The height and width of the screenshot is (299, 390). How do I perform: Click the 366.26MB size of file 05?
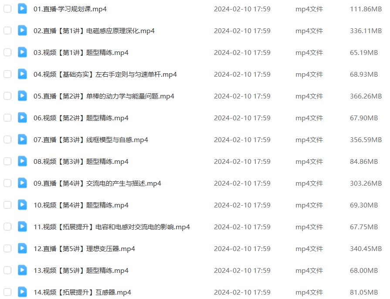click(366, 96)
